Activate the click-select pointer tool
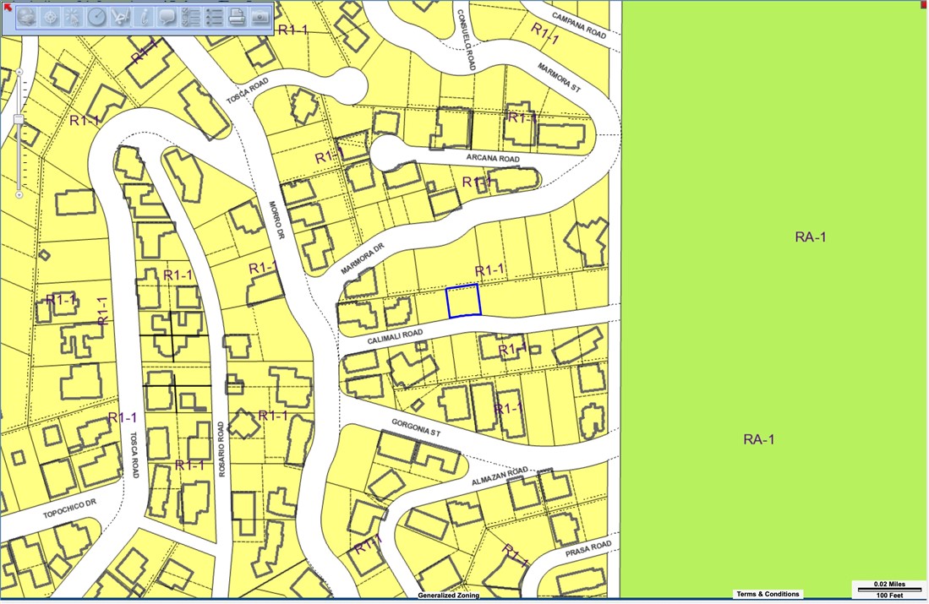The image size is (929, 604). tap(74, 17)
